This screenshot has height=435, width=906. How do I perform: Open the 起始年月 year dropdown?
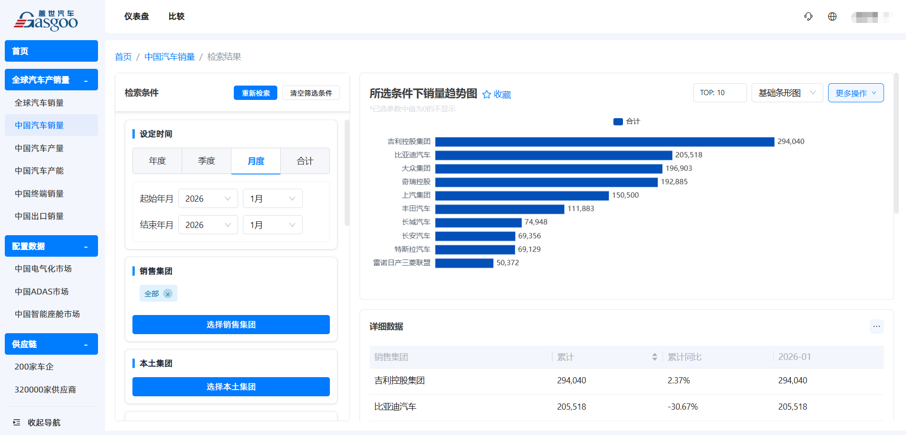tap(208, 199)
